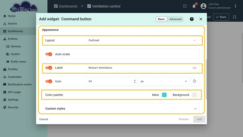Switch to the Advanced tab
243x137 pixels.
click(x=175, y=19)
